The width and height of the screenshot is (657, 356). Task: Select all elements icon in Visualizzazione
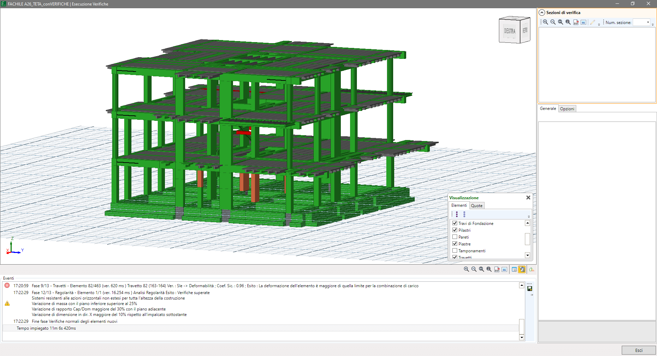457,214
